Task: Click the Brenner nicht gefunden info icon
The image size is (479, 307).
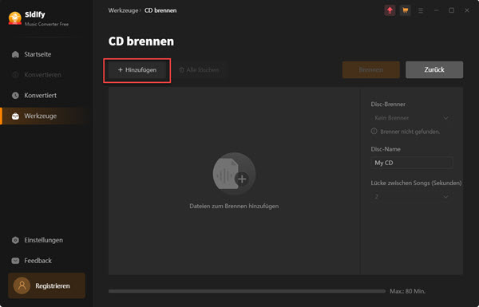Action: pos(374,132)
